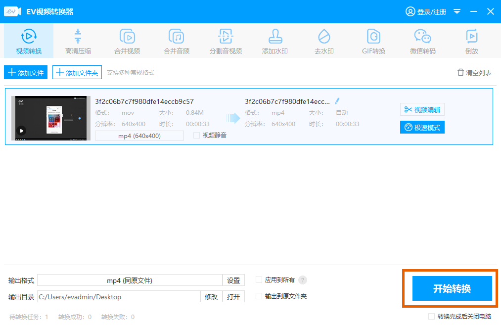
Task: Enable the 转换完成后关闭电脑 checkbox
Action: [x=431, y=317]
